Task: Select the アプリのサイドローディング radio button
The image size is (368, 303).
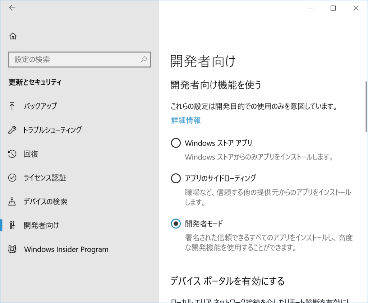Action: point(176,178)
